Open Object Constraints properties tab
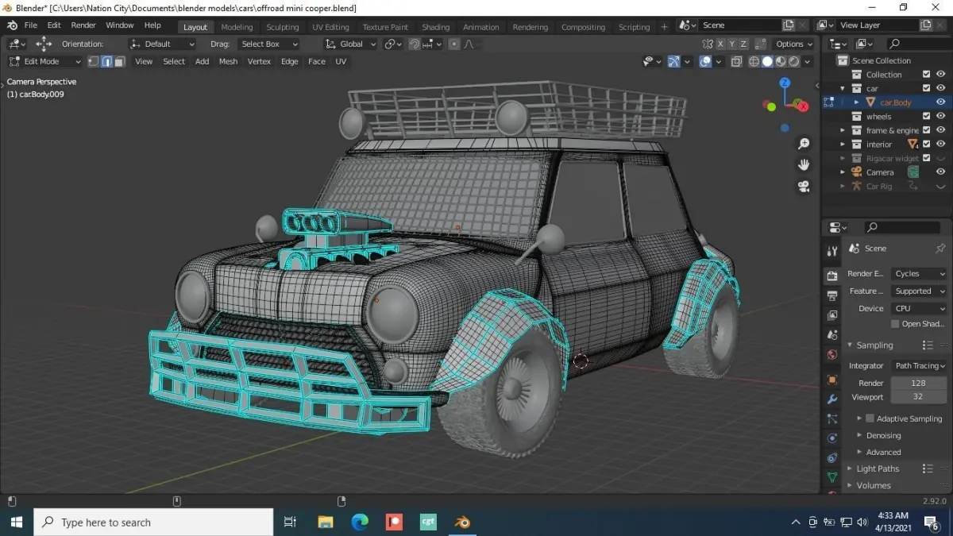 tap(831, 458)
